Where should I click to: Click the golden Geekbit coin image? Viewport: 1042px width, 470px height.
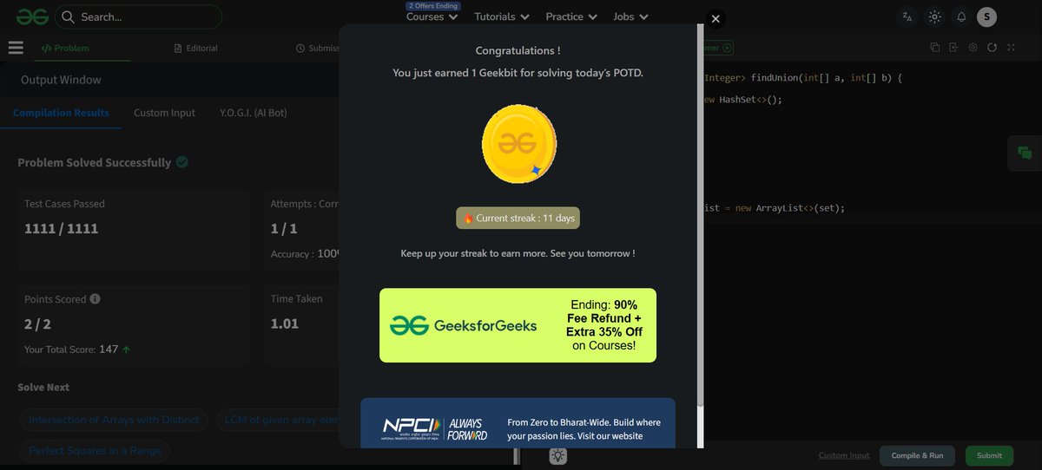pos(519,143)
